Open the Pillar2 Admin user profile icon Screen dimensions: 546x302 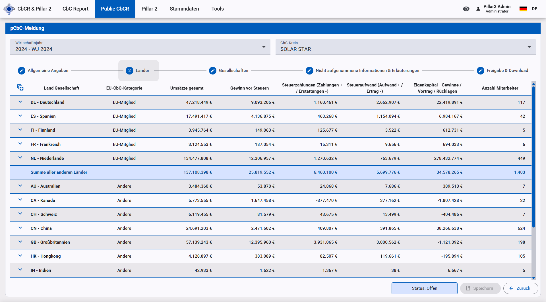(x=478, y=9)
